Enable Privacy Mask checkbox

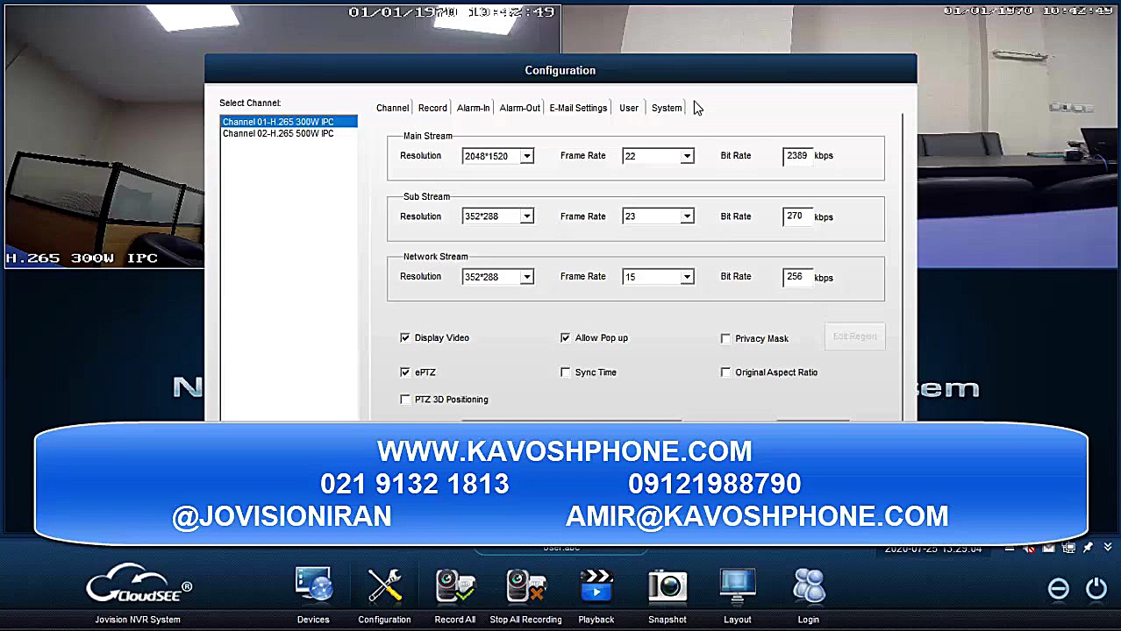click(x=725, y=338)
